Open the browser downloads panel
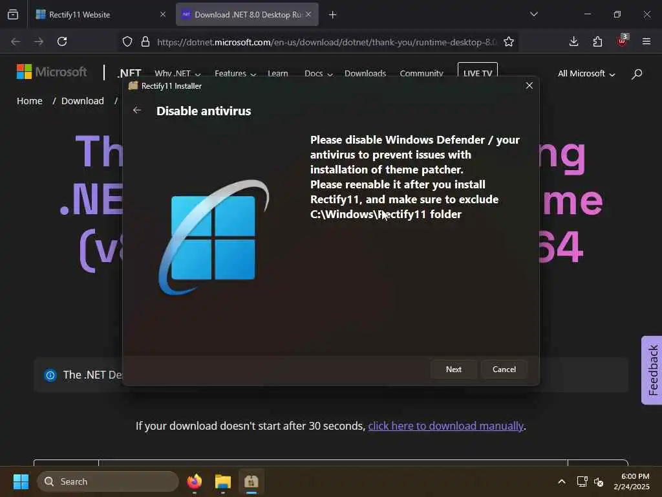 click(x=573, y=41)
